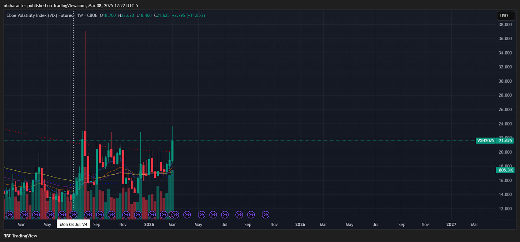
Task: Click the Cboe Volatility Index (VIX) Futures title
Action: click(x=40, y=15)
